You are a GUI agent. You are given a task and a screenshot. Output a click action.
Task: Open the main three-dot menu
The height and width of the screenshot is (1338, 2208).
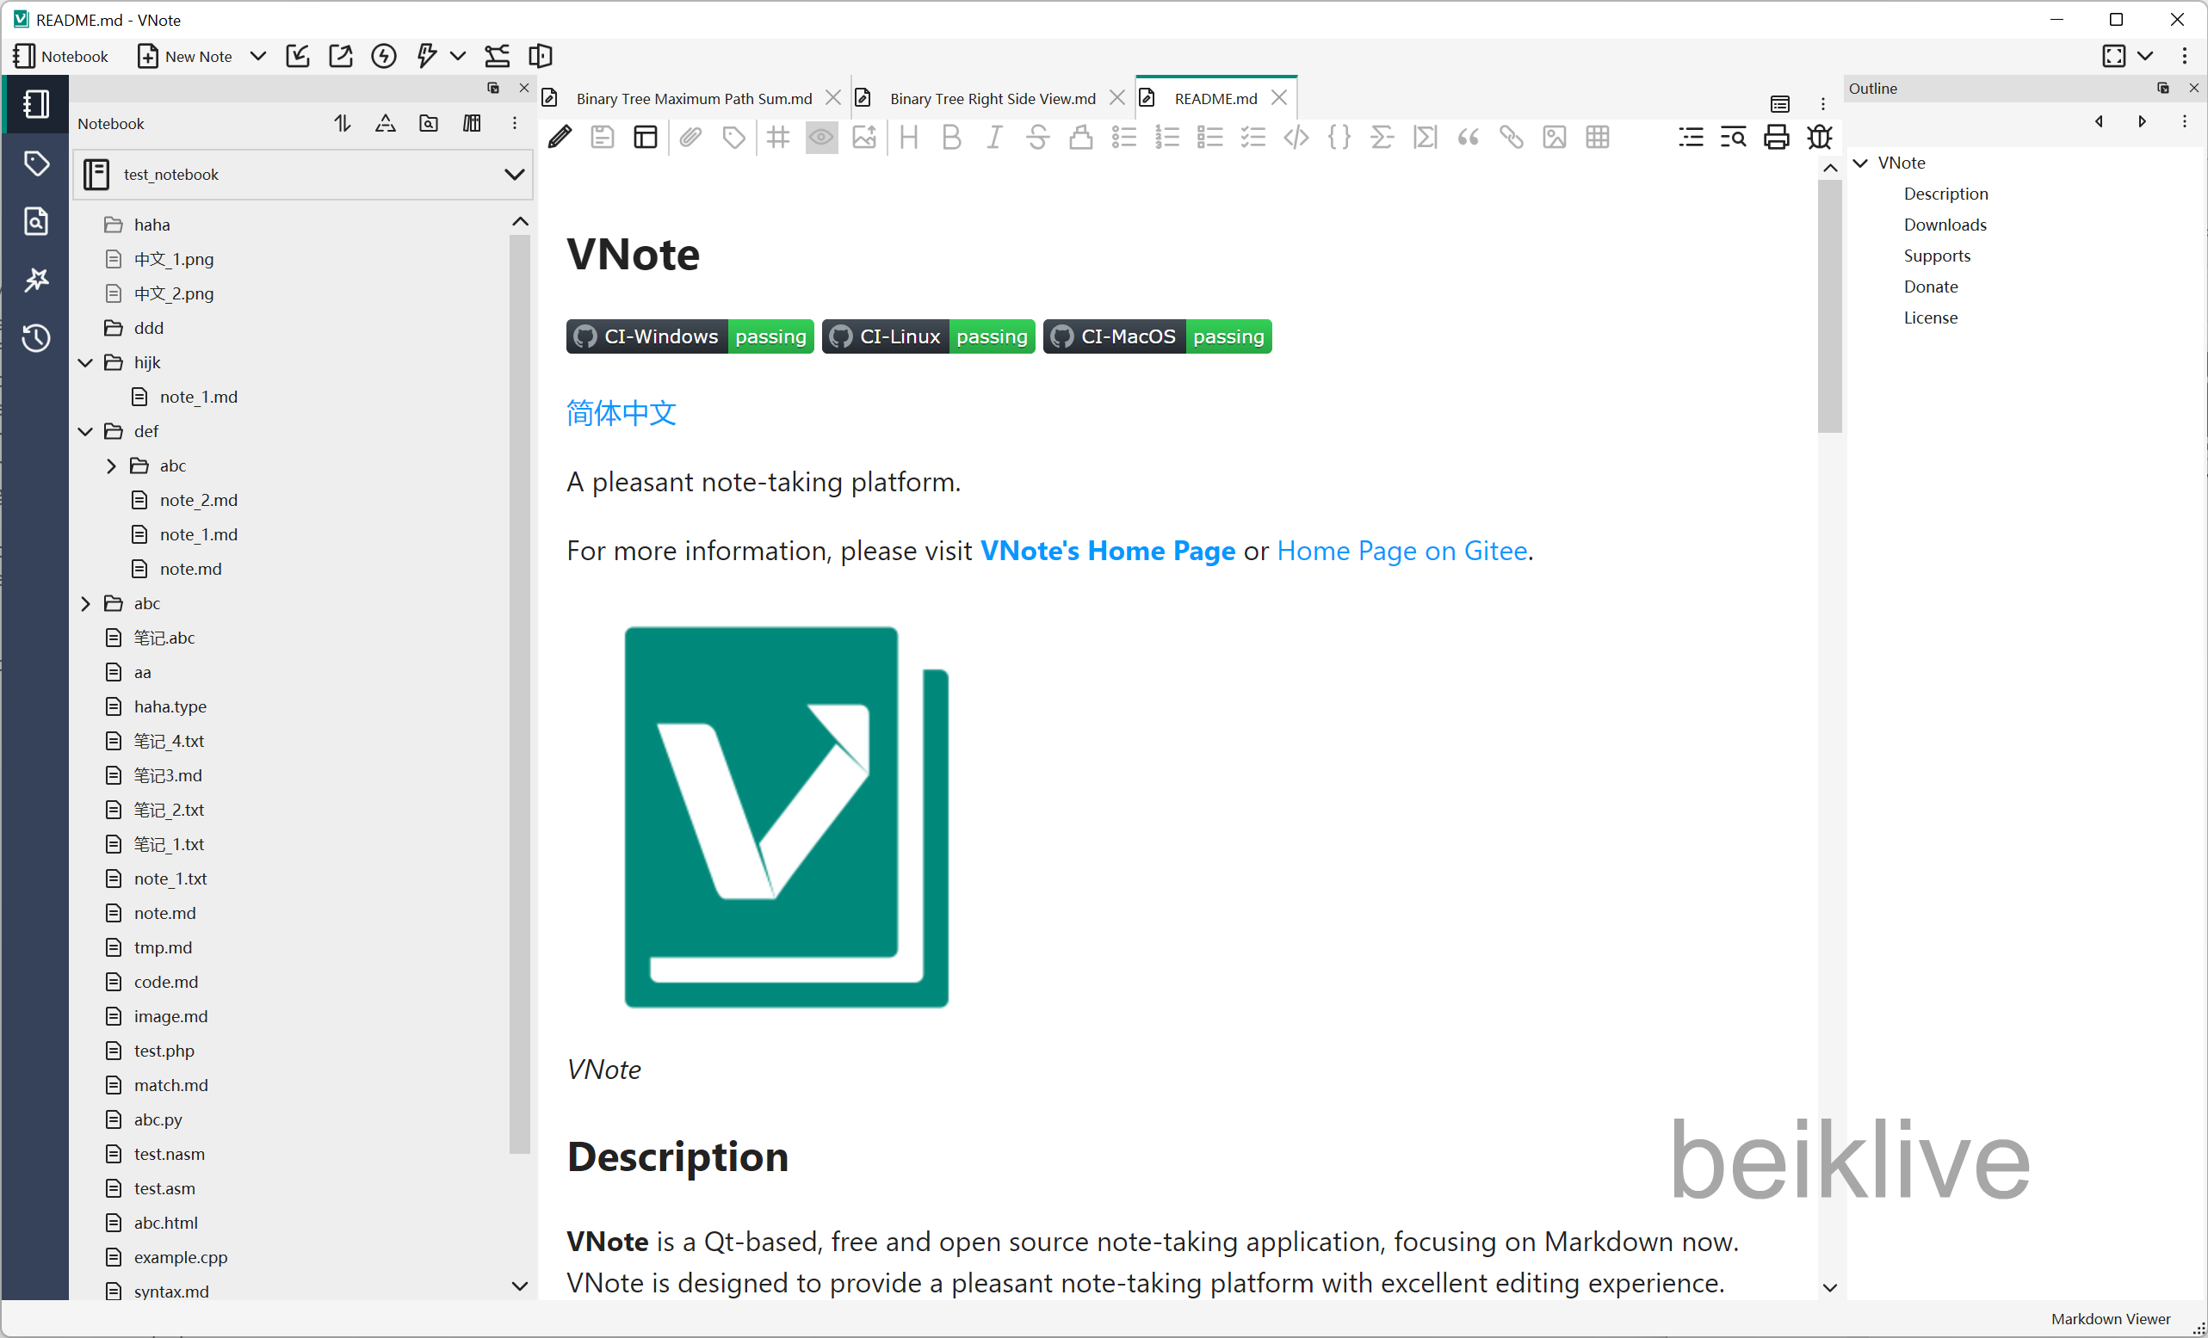pyautogui.click(x=2185, y=57)
